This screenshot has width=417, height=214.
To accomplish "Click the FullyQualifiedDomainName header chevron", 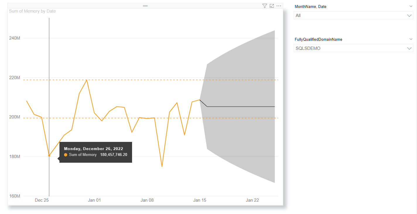I will [x=411, y=39].
